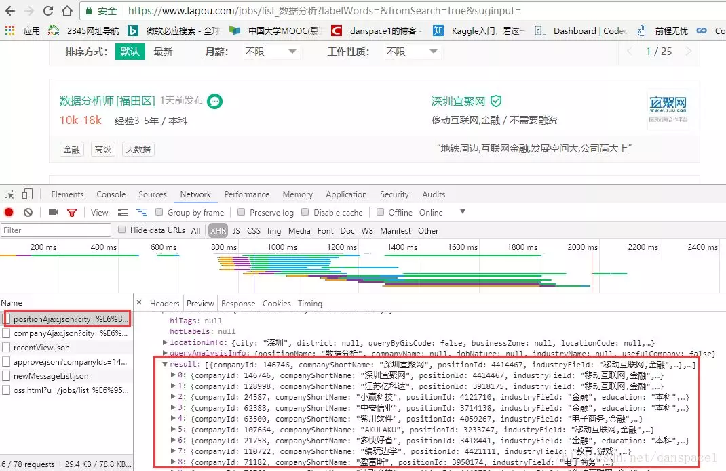726x471 pixels.
Task: Select the inspect element cursor tool
Action: tap(10, 194)
